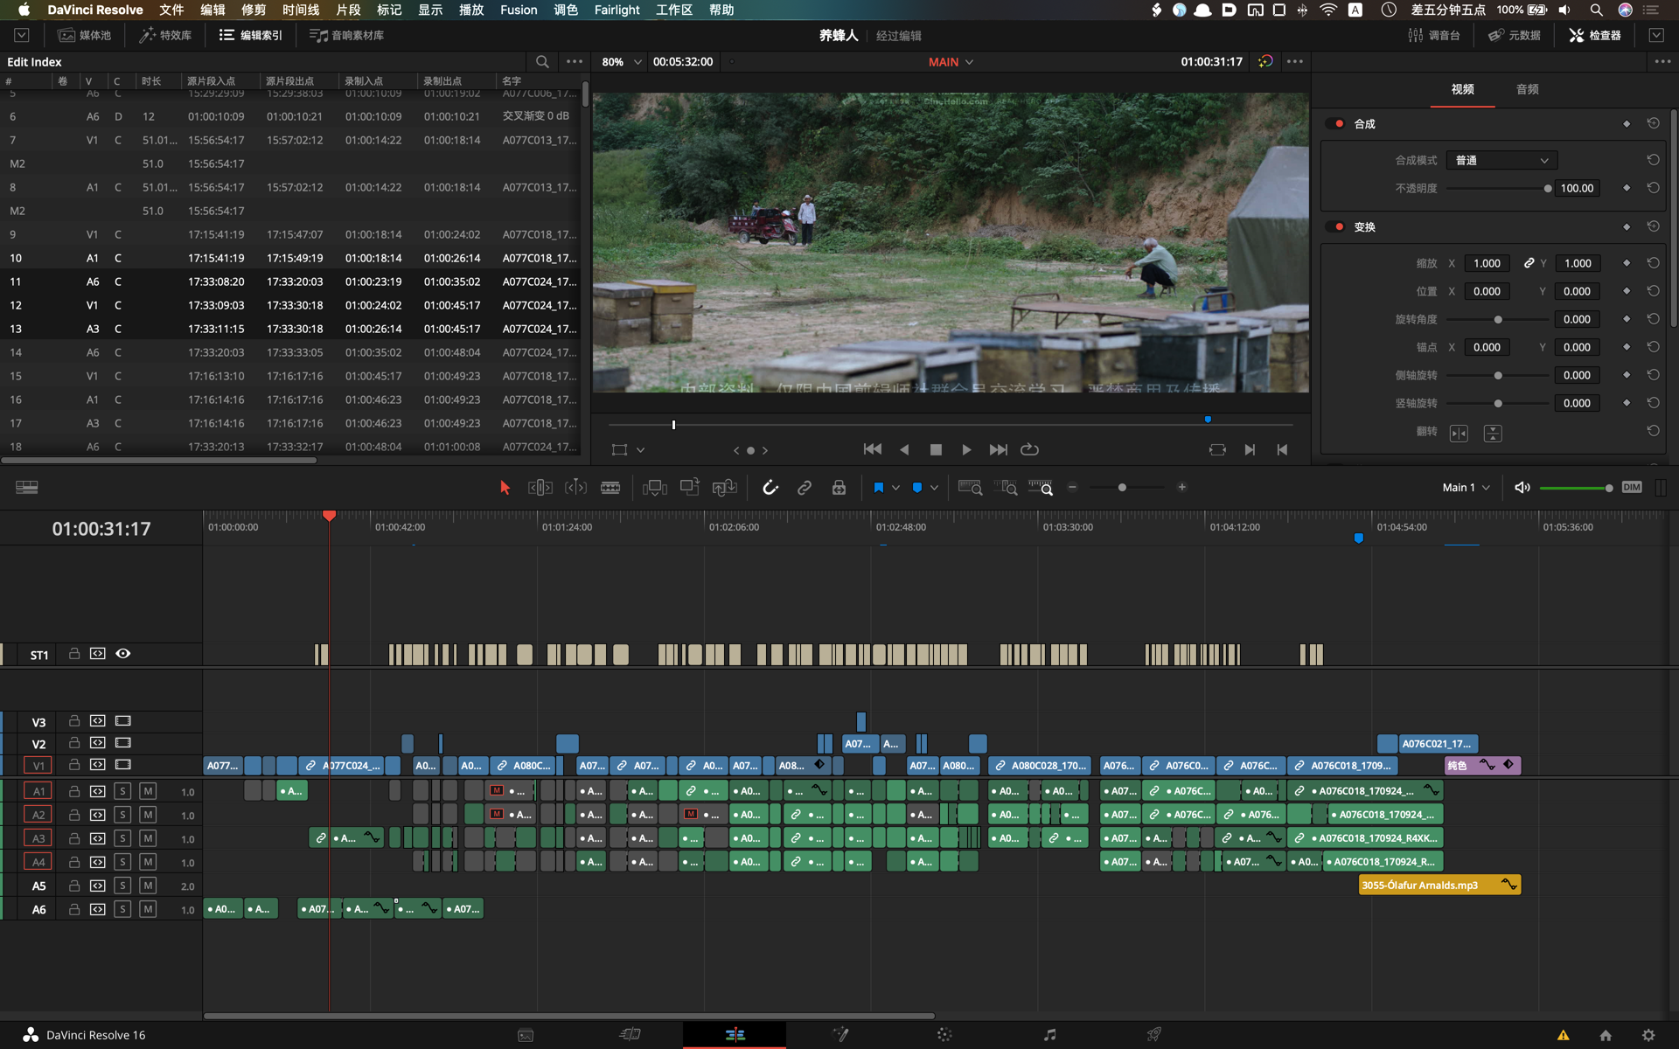Screen dimensions: 1679x1049
Task: Select the arrow Selection Mode tool
Action: pyautogui.click(x=505, y=488)
